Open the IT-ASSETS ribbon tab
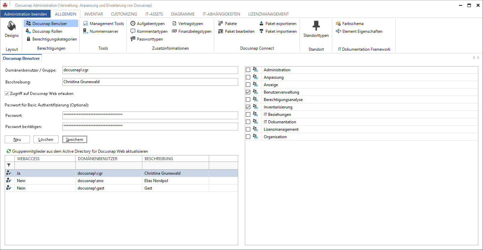 tap(154, 14)
